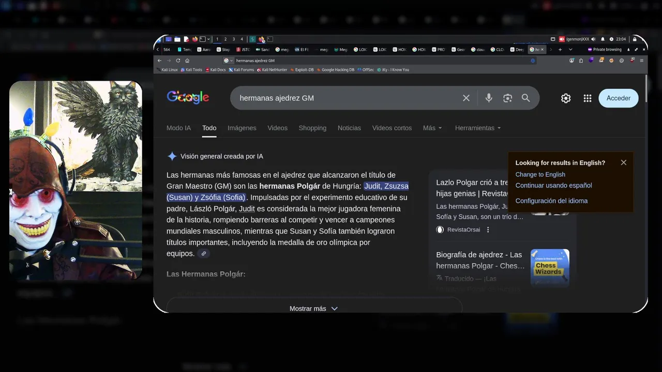
Task: Switch to Modo IA tab
Action: click(x=178, y=128)
